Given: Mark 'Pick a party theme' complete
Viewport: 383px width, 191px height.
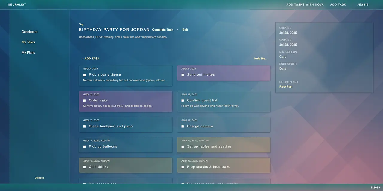Looking at the screenshot, I should [x=84, y=74].
